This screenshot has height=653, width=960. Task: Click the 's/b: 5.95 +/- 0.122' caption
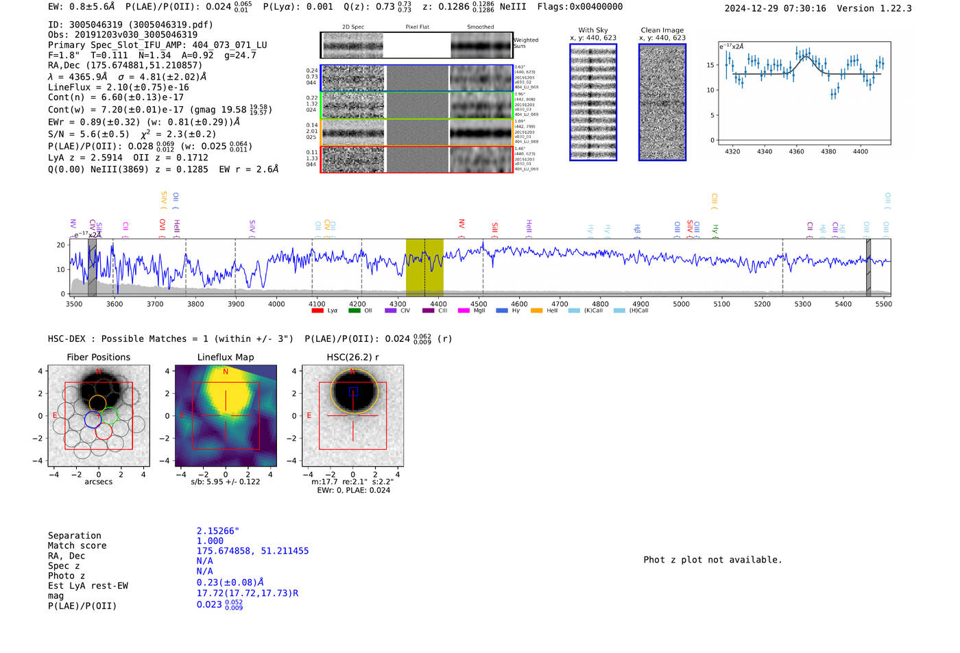tap(226, 482)
